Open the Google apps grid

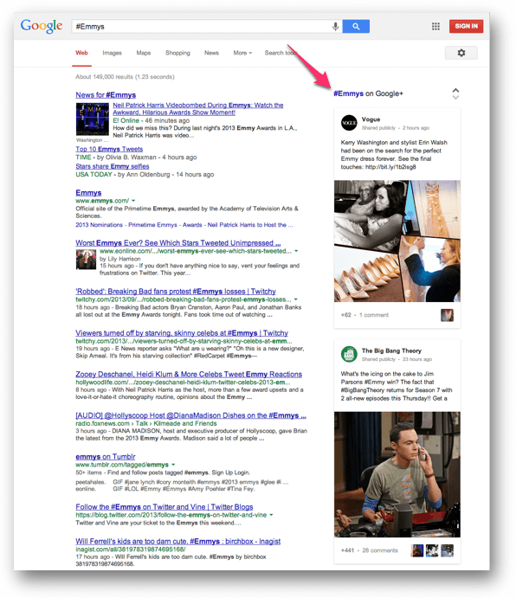coord(435,26)
